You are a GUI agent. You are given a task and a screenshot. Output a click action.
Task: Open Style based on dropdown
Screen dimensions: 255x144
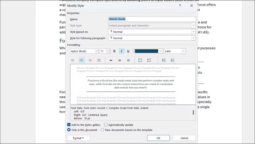coord(193,32)
